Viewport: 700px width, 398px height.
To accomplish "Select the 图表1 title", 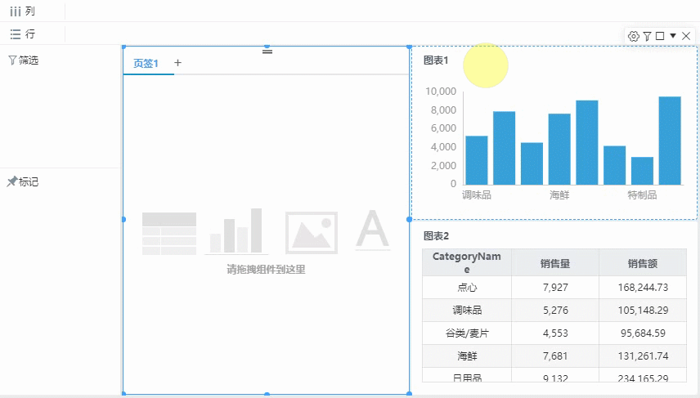I will pyautogui.click(x=436, y=60).
